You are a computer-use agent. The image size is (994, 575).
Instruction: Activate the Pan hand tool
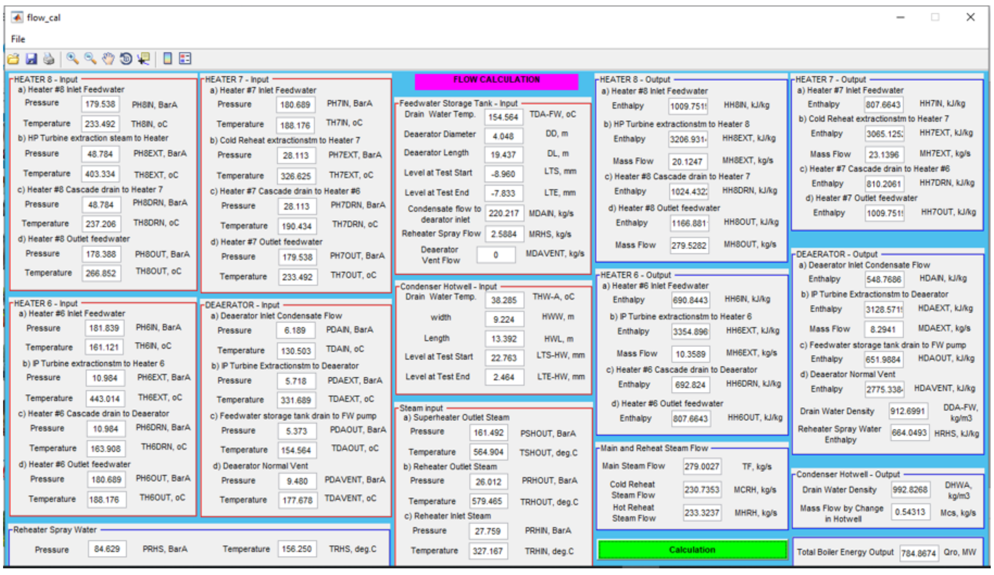pos(108,59)
